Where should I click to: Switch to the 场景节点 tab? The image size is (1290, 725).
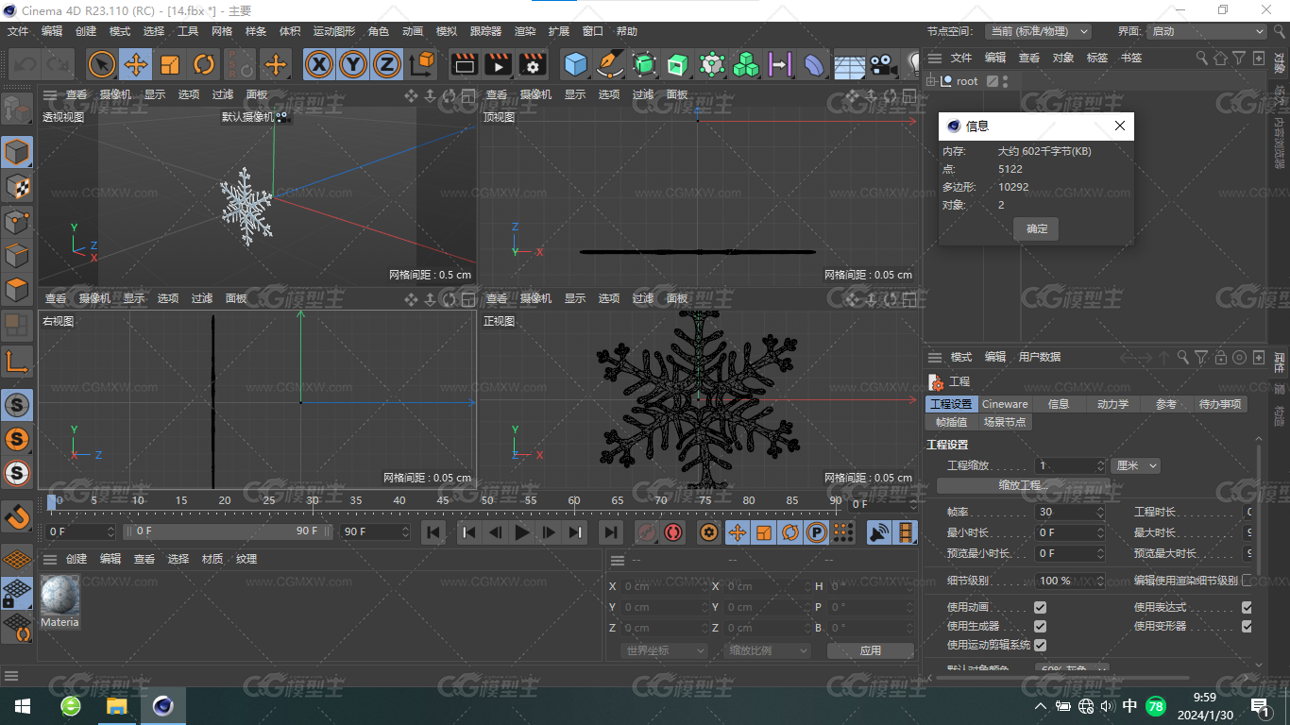click(1005, 422)
